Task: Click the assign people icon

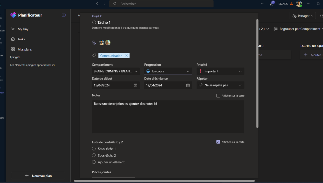Action: tap(94, 43)
